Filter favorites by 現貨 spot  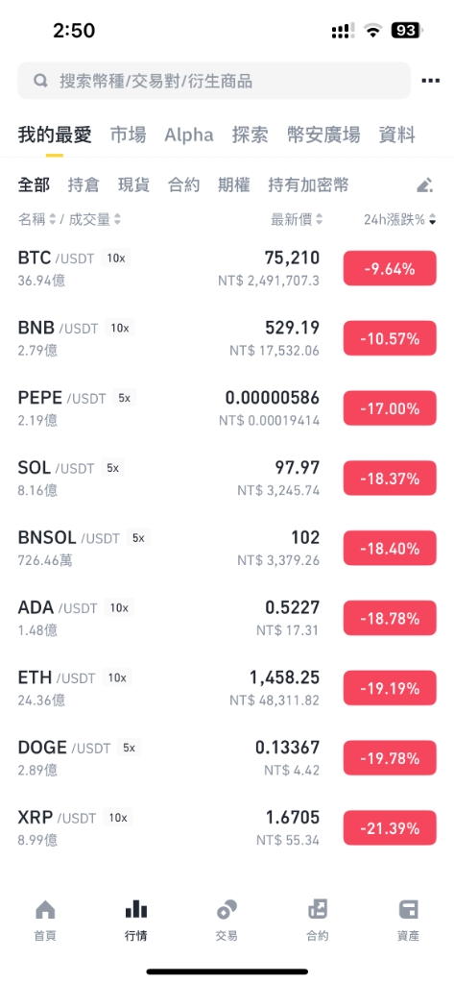point(133,184)
